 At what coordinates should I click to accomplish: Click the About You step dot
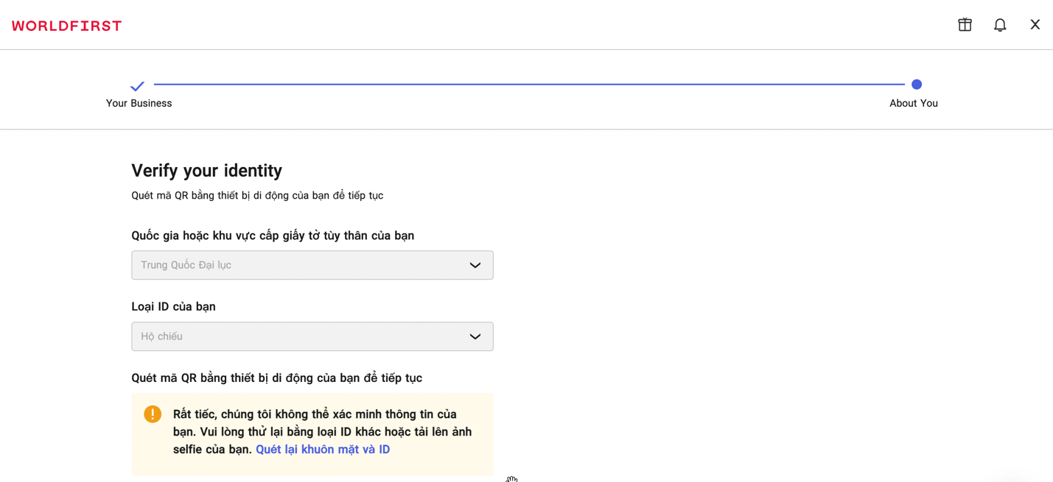(x=916, y=85)
